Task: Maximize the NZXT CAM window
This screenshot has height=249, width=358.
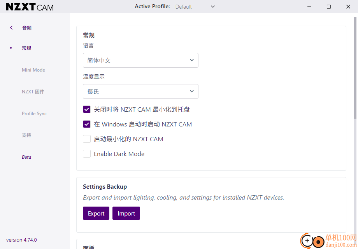Action: coord(329,7)
